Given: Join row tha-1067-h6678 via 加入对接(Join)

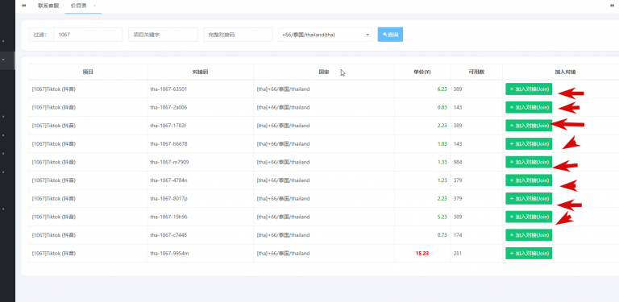Looking at the screenshot, I should (529, 144).
